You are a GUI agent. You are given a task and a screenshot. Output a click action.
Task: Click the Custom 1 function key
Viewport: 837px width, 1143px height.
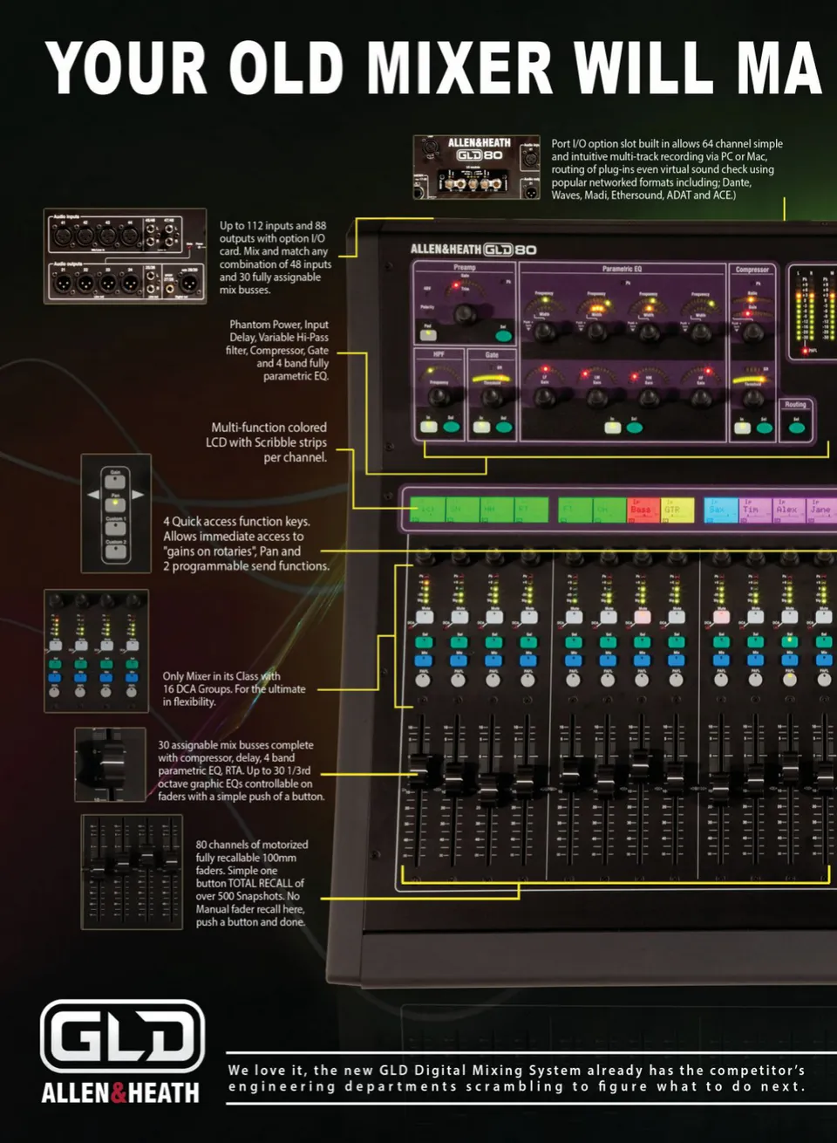coord(115,528)
